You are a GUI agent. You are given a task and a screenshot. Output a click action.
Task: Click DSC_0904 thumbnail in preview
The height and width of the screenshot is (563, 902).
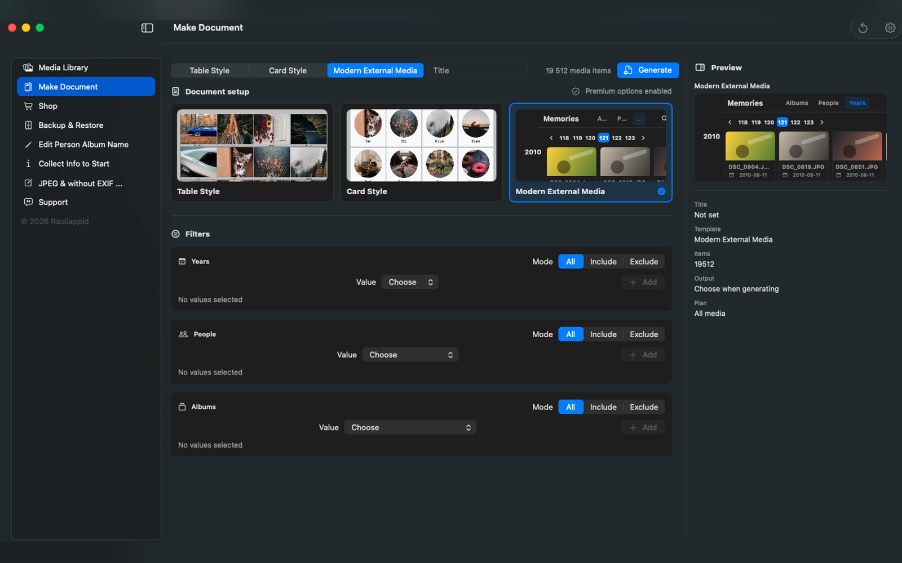tap(750, 146)
